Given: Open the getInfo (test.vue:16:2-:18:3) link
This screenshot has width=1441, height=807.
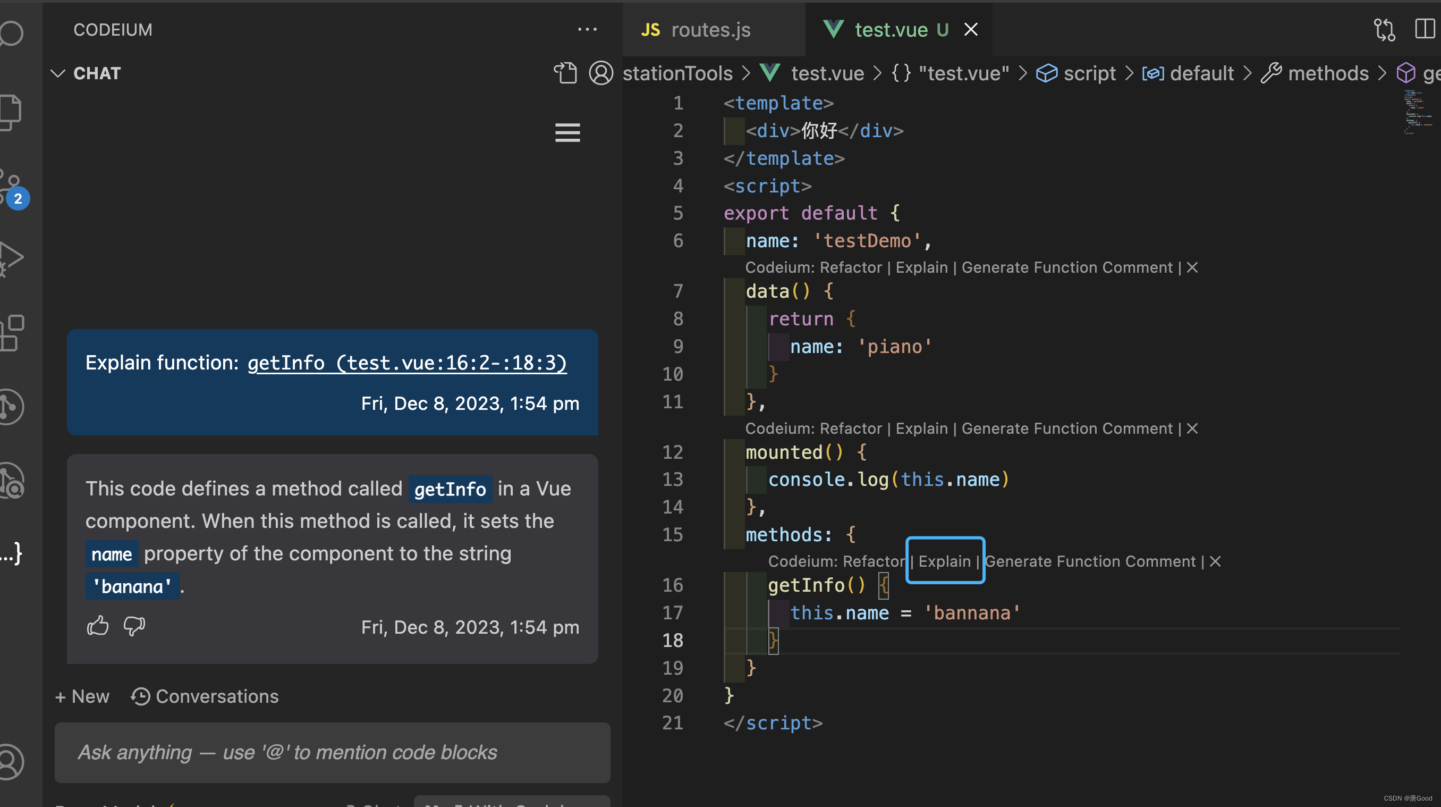Looking at the screenshot, I should (x=407, y=363).
